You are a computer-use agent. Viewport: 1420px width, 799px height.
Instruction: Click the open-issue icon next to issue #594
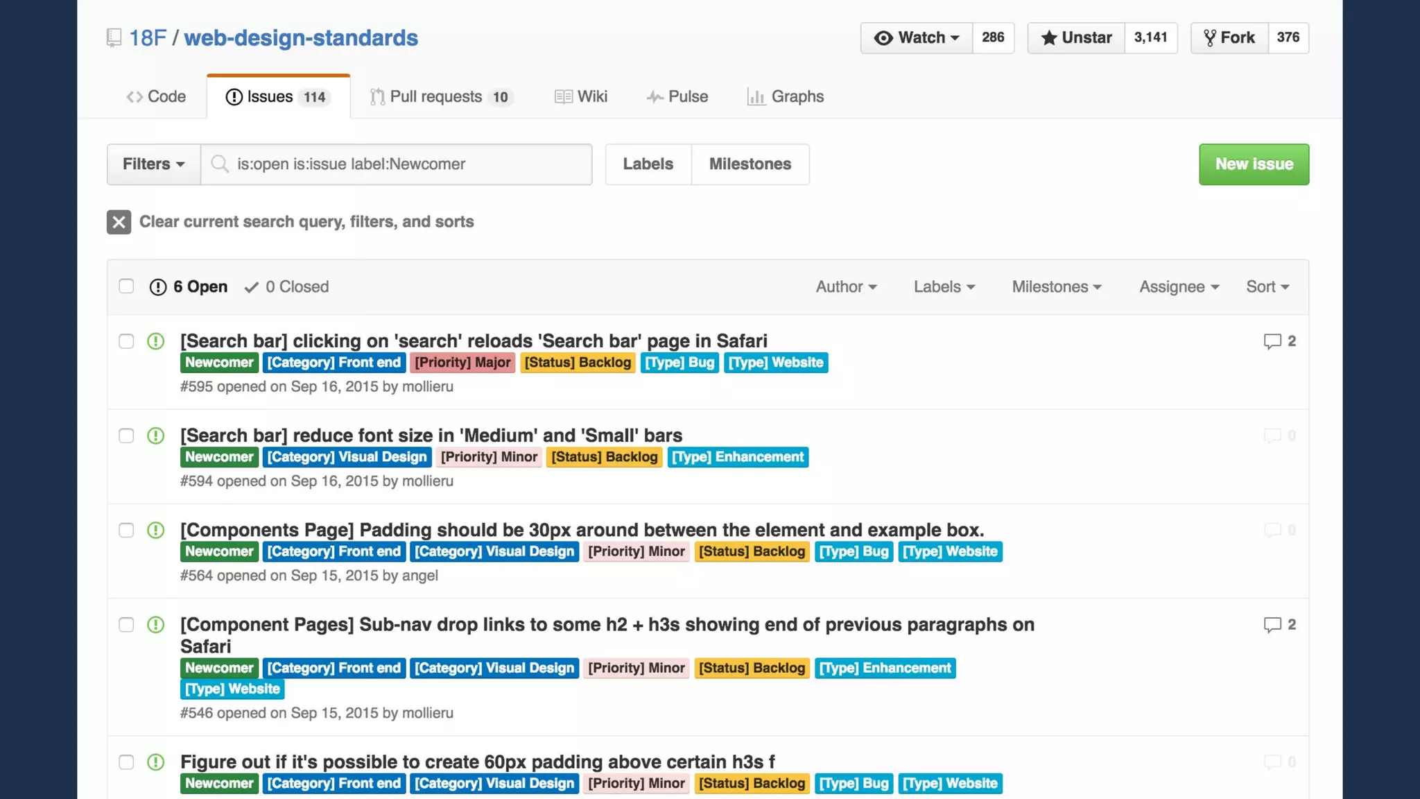pos(156,436)
